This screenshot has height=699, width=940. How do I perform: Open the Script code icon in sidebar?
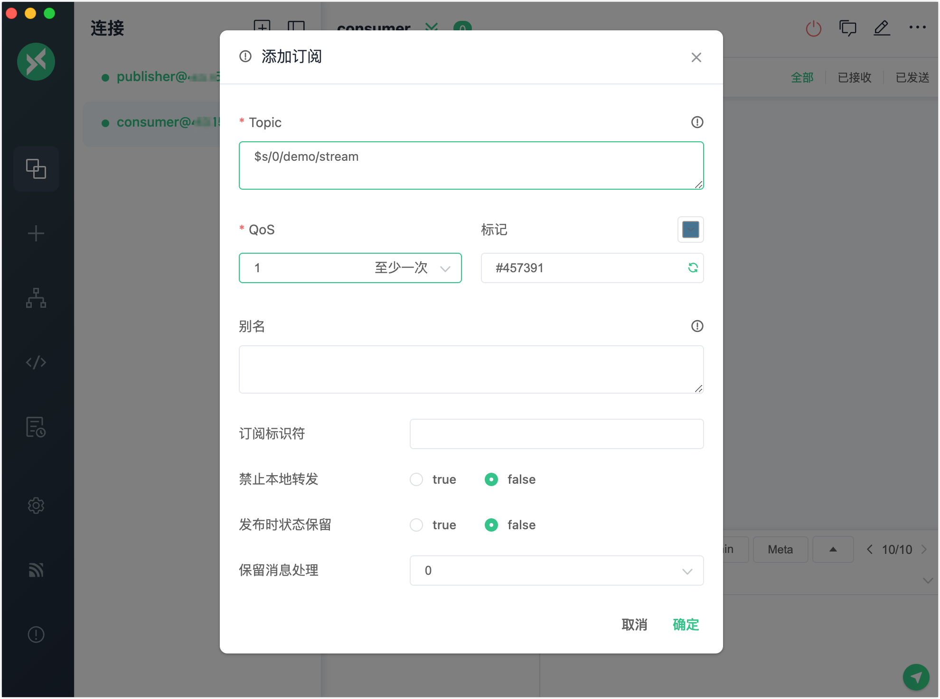coord(36,363)
